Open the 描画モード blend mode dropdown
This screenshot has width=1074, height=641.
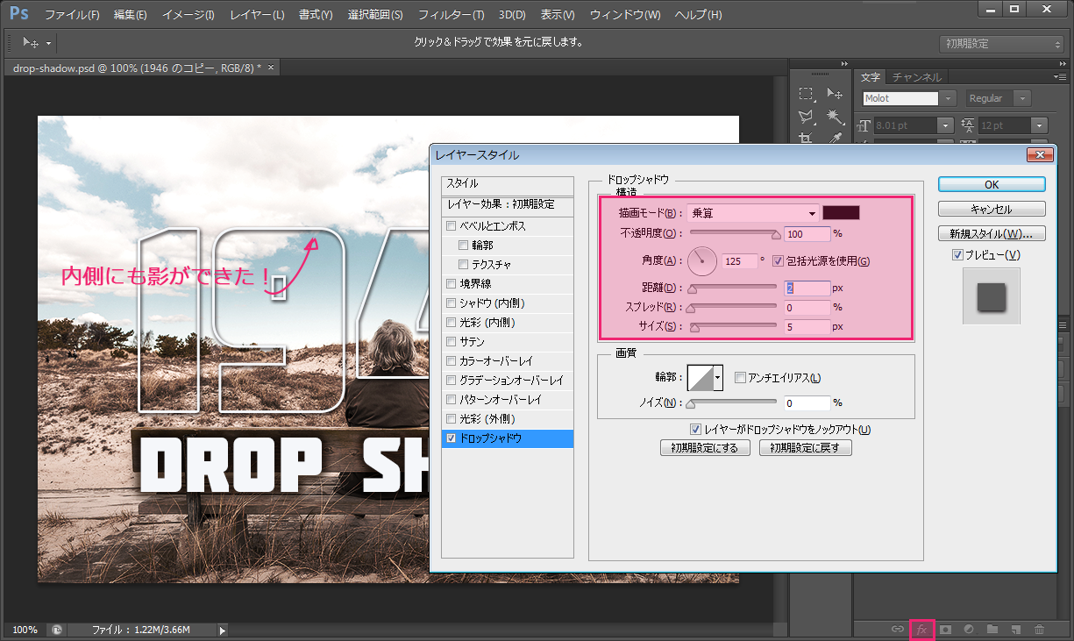point(753,212)
